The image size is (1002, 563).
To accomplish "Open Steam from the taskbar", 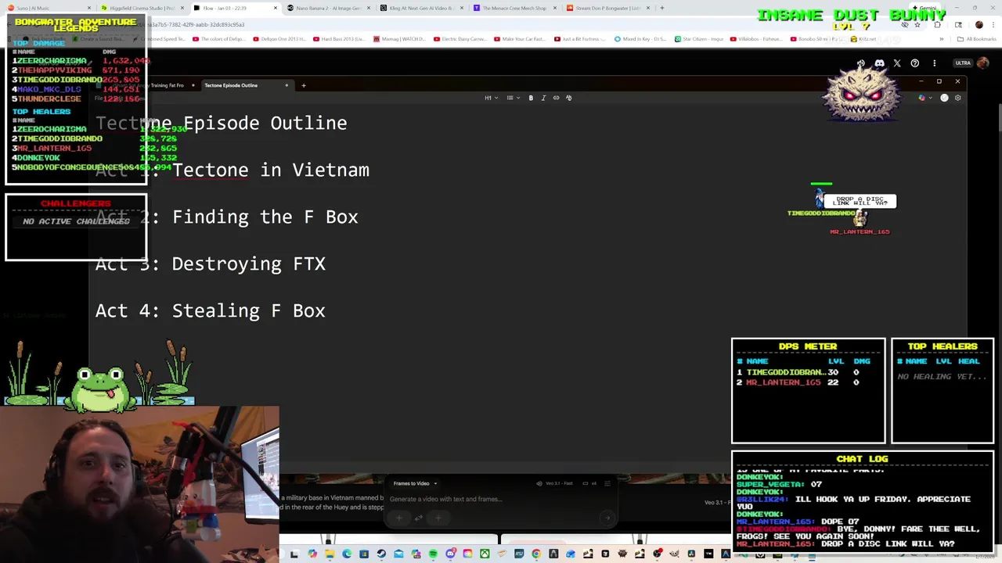I will click(381, 554).
